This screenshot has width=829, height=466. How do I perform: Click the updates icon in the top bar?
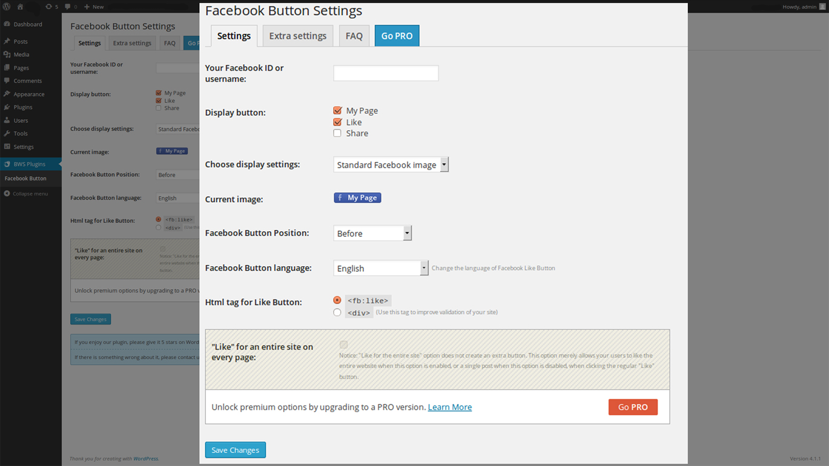pos(49,7)
